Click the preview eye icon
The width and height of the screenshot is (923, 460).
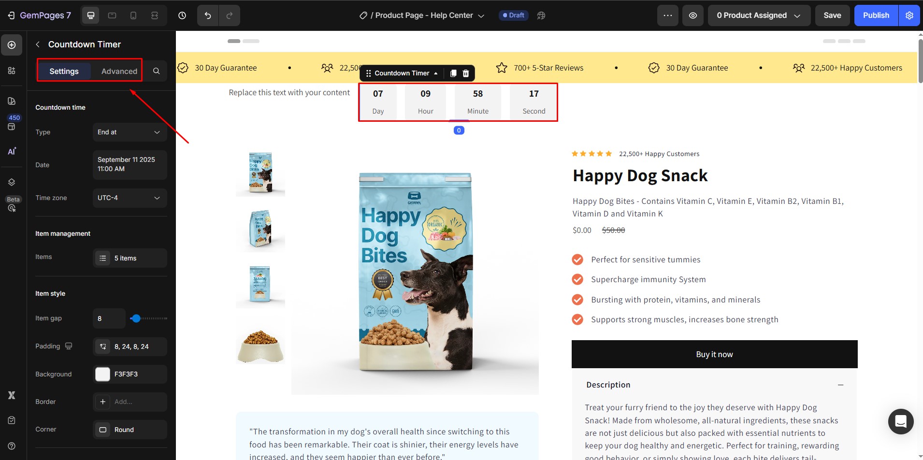point(692,15)
